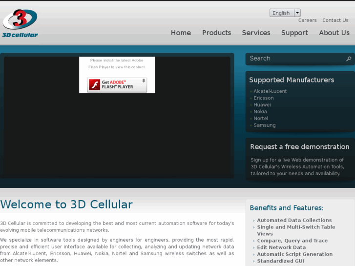The width and height of the screenshot is (355, 266).
Task: Click the live Web demonstration sign-up text
Action: [x=297, y=166]
